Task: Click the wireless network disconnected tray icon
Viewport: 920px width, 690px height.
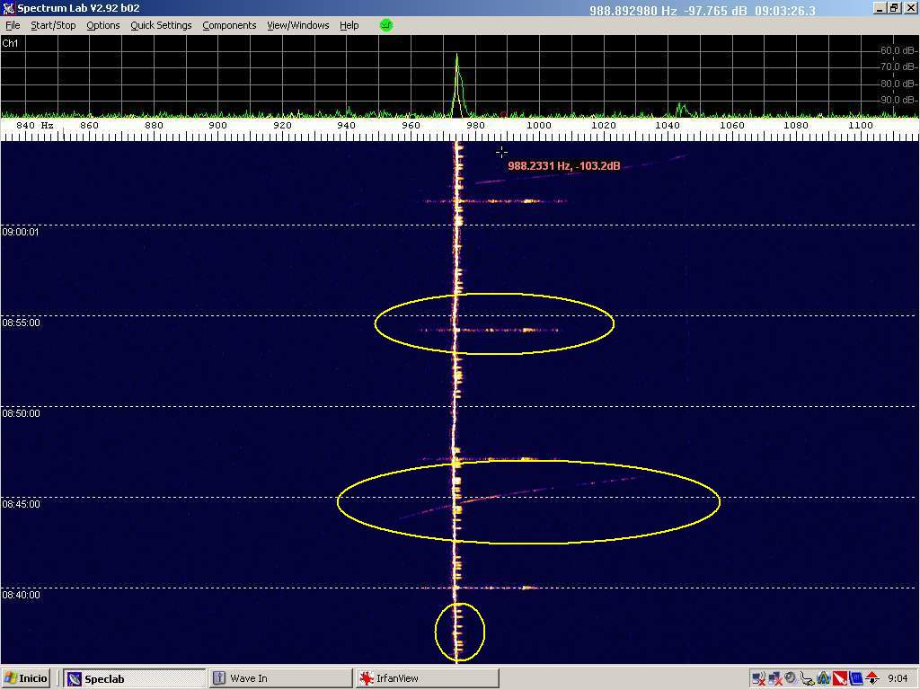Action: [758, 678]
